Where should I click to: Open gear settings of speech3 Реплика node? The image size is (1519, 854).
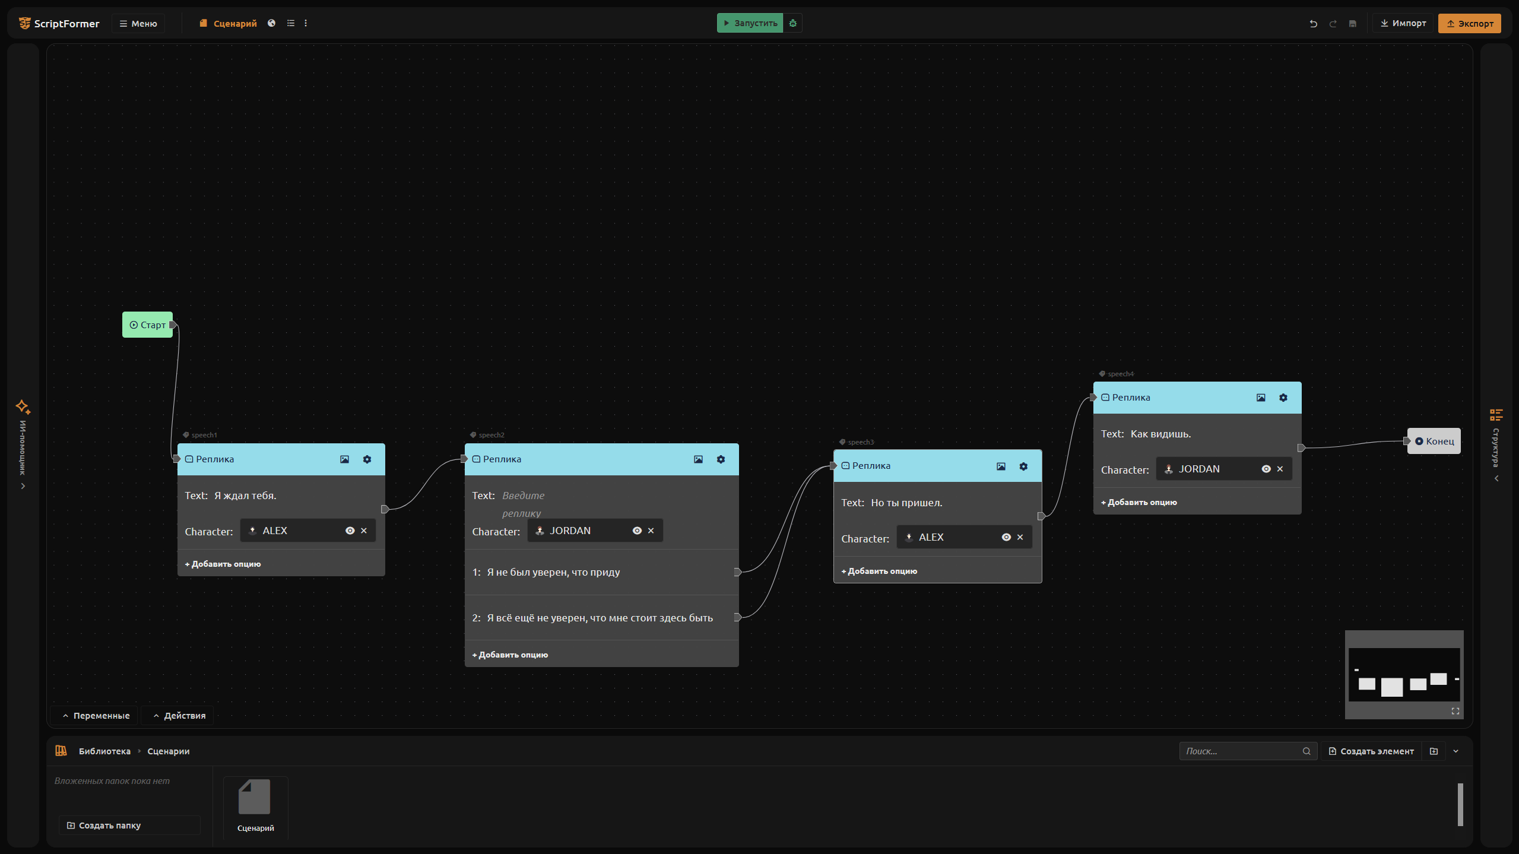coord(1023,466)
